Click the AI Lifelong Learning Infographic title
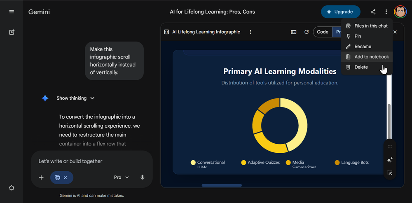The width and height of the screenshot is (412, 203). [206, 32]
